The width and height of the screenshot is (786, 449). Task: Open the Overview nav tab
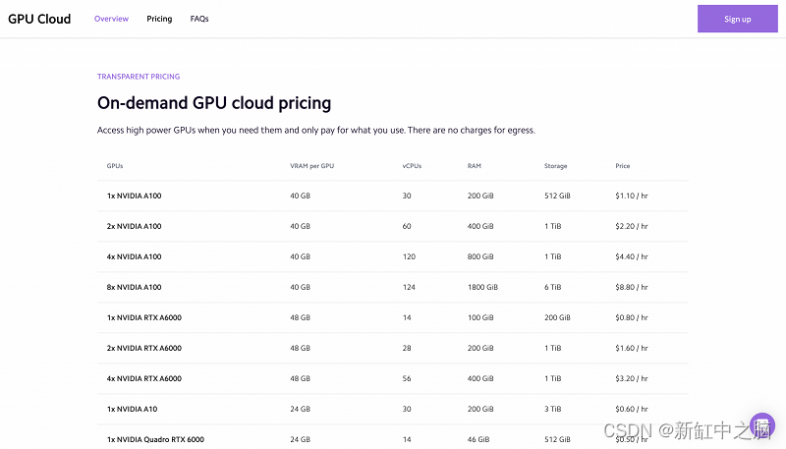pos(111,19)
